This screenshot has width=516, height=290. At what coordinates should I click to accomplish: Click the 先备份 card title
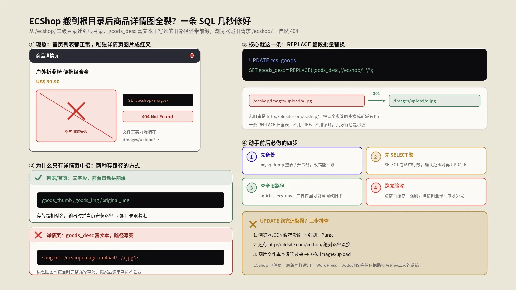point(268,155)
